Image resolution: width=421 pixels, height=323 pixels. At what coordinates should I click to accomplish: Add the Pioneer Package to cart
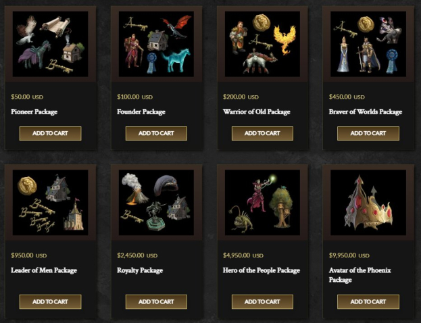tap(50, 133)
